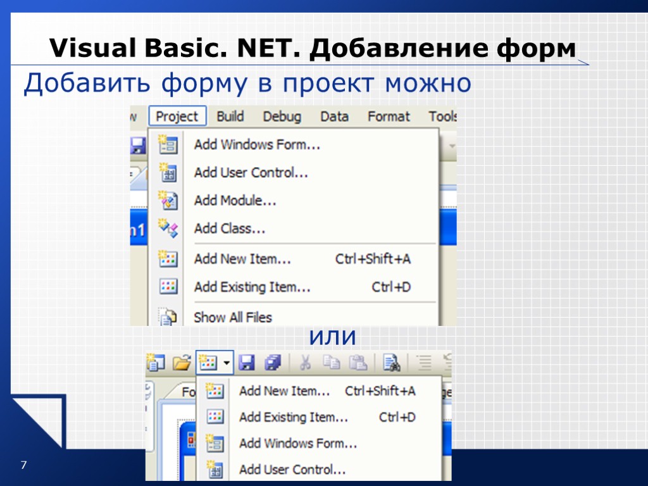Click the Add Existing Item icon in Project menu
The width and height of the screenshot is (648, 486).
[x=168, y=286]
